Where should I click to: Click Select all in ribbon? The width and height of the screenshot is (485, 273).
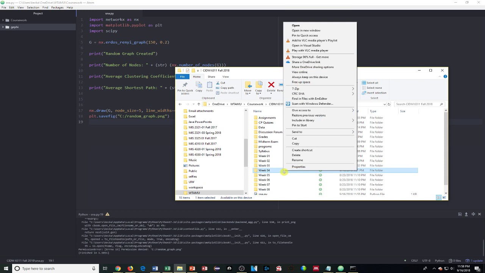click(x=369, y=83)
